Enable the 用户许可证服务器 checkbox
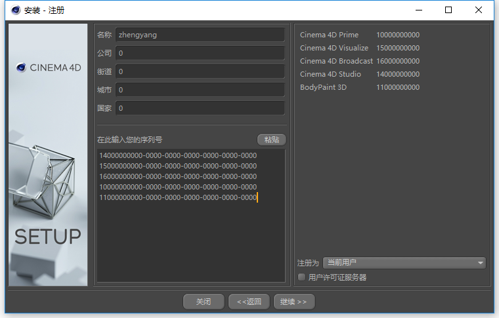The width and height of the screenshot is (499, 318). [x=301, y=277]
